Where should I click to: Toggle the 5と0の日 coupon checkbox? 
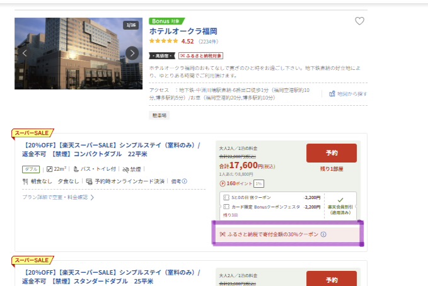pos(226,198)
